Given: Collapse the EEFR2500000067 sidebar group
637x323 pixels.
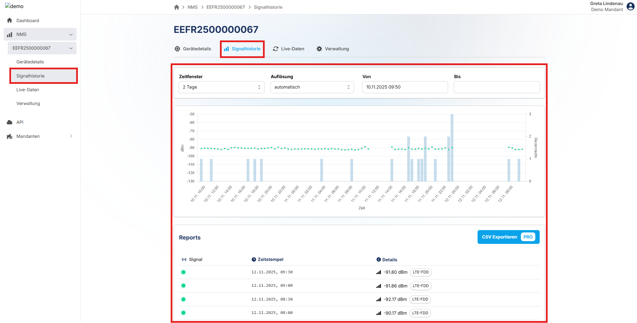Looking at the screenshot, I should pos(71,48).
